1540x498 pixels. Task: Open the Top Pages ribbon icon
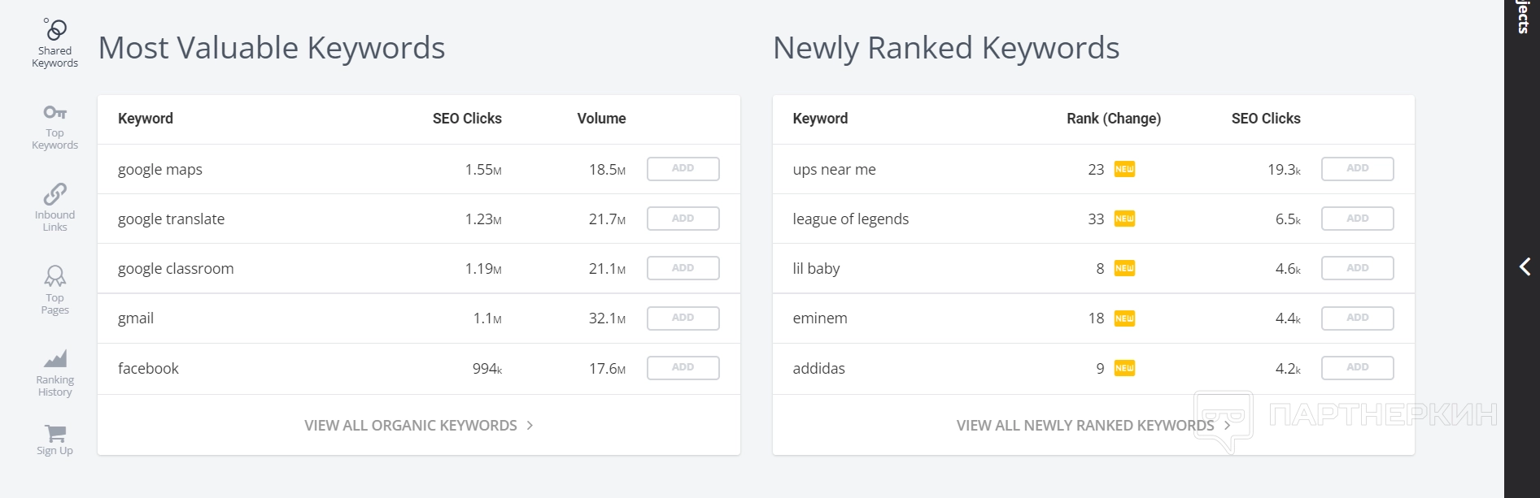(x=55, y=276)
